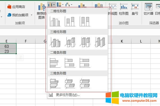Select the 3D stacked bar chart

tap(70, 83)
